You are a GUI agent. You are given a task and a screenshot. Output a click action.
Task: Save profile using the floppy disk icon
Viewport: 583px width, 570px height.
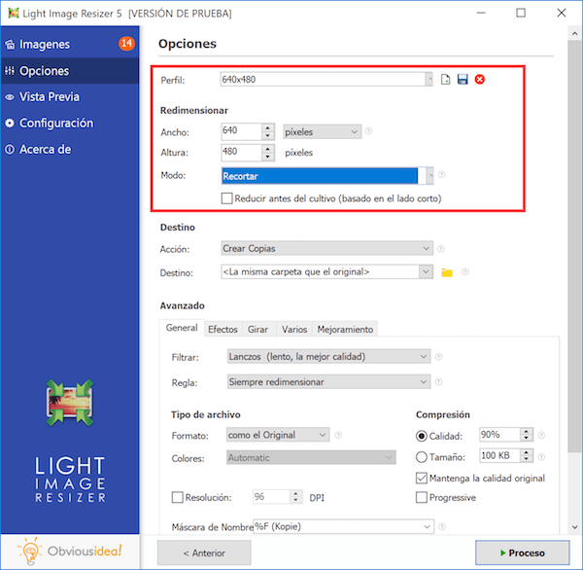click(463, 80)
